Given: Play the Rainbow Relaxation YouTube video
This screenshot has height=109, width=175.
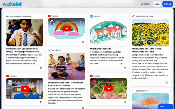Looking at the screenshot, I should tap(66, 28).
